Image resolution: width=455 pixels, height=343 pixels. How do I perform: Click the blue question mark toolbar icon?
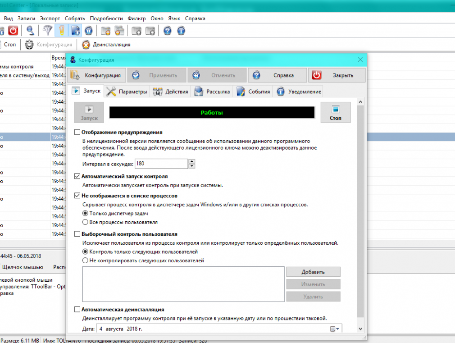168,31
